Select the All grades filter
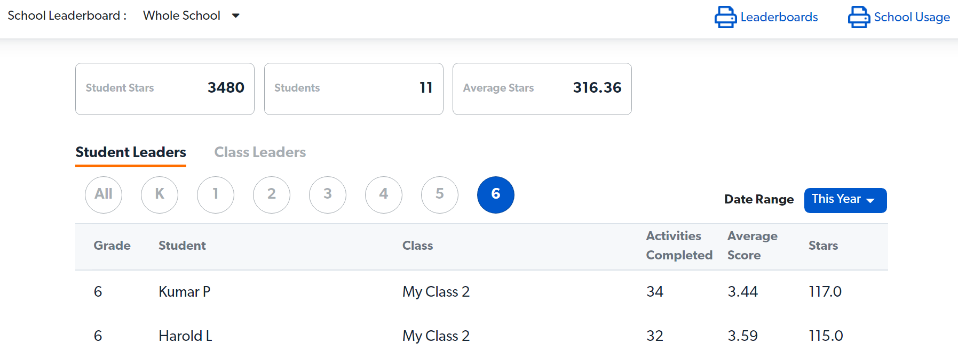The image size is (958, 359). click(104, 194)
